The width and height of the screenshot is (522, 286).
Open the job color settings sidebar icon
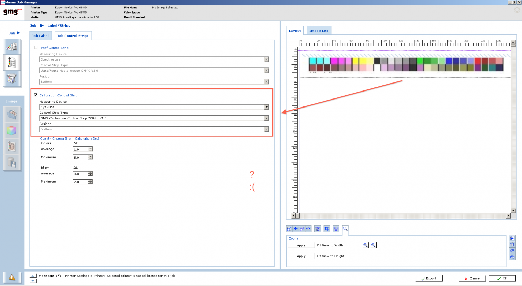click(x=12, y=47)
